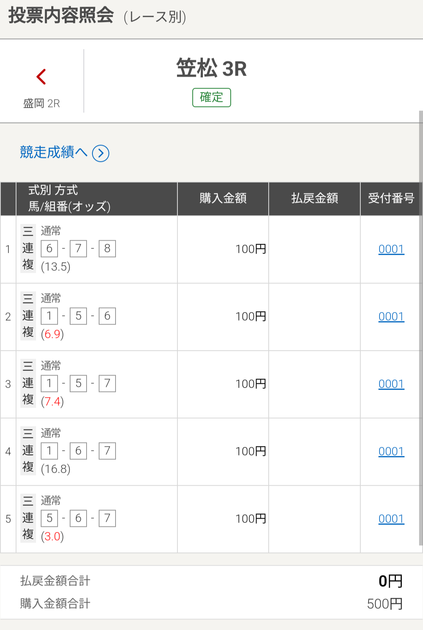Click the odds value 7.4 in row 3
The width and height of the screenshot is (423, 630).
tap(52, 401)
